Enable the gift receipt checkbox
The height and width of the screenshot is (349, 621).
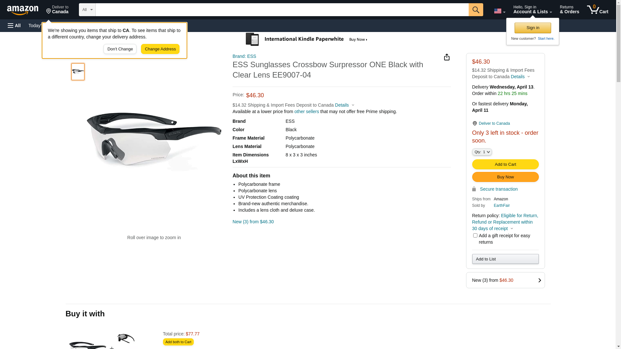475,236
